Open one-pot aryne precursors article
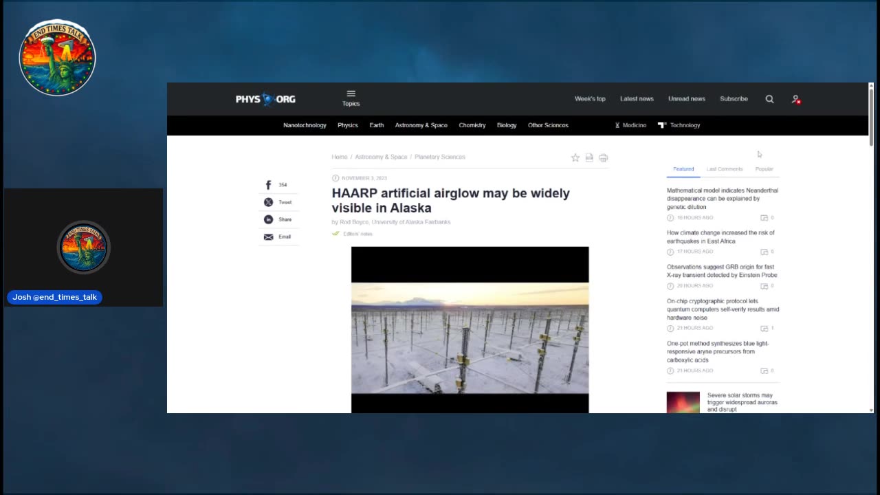 [x=718, y=352]
